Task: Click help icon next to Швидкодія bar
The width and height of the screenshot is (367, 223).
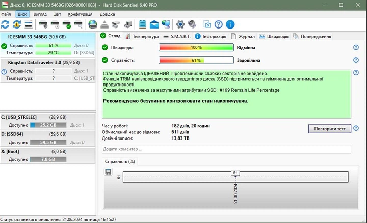Action: [x=356, y=47]
